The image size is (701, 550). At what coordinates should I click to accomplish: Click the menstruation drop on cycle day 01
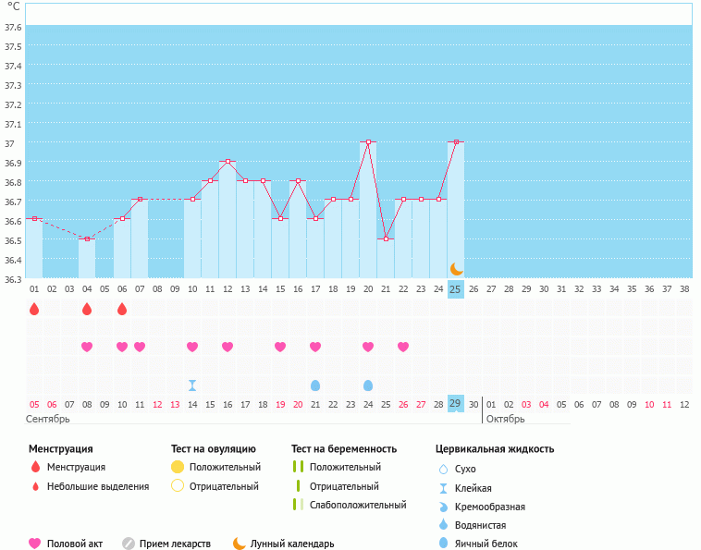point(34,309)
